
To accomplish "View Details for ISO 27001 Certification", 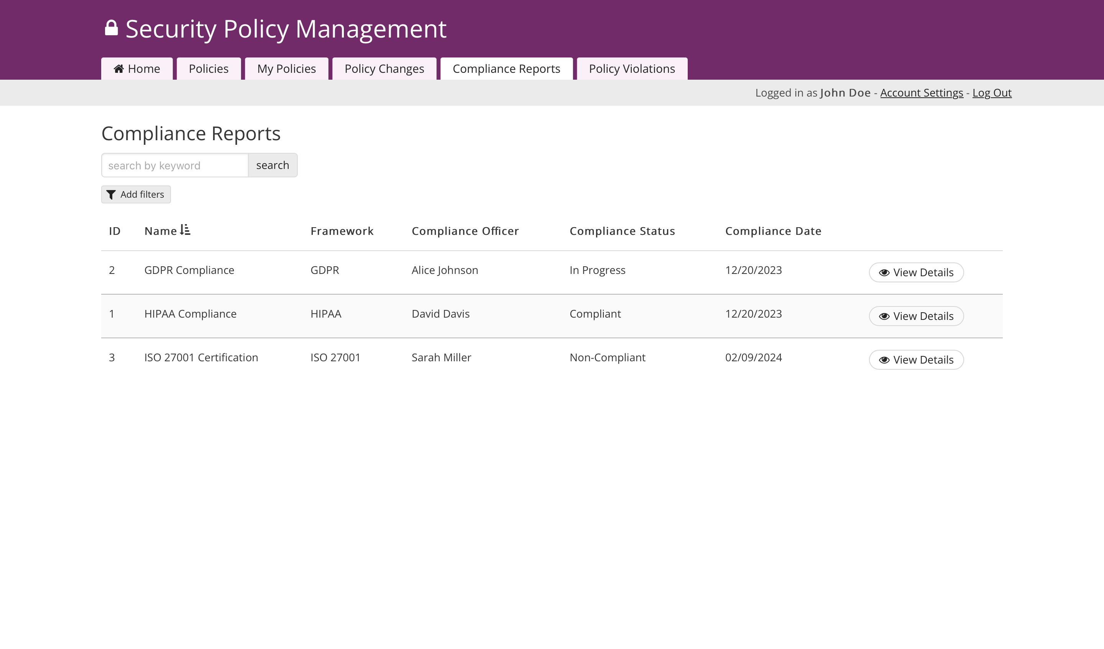I will (916, 360).
